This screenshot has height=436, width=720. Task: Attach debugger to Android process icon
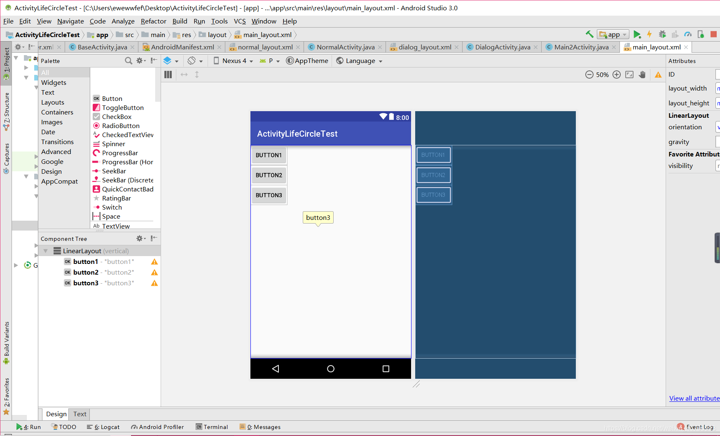pyautogui.click(x=701, y=35)
